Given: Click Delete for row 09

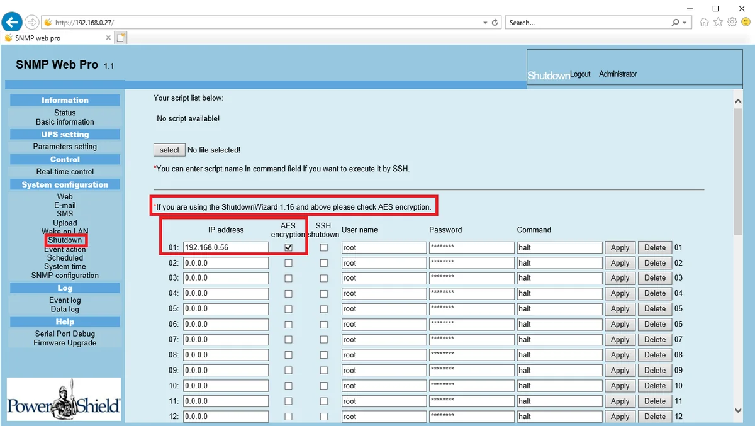Looking at the screenshot, I should pyautogui.click(x=655, y=371).
